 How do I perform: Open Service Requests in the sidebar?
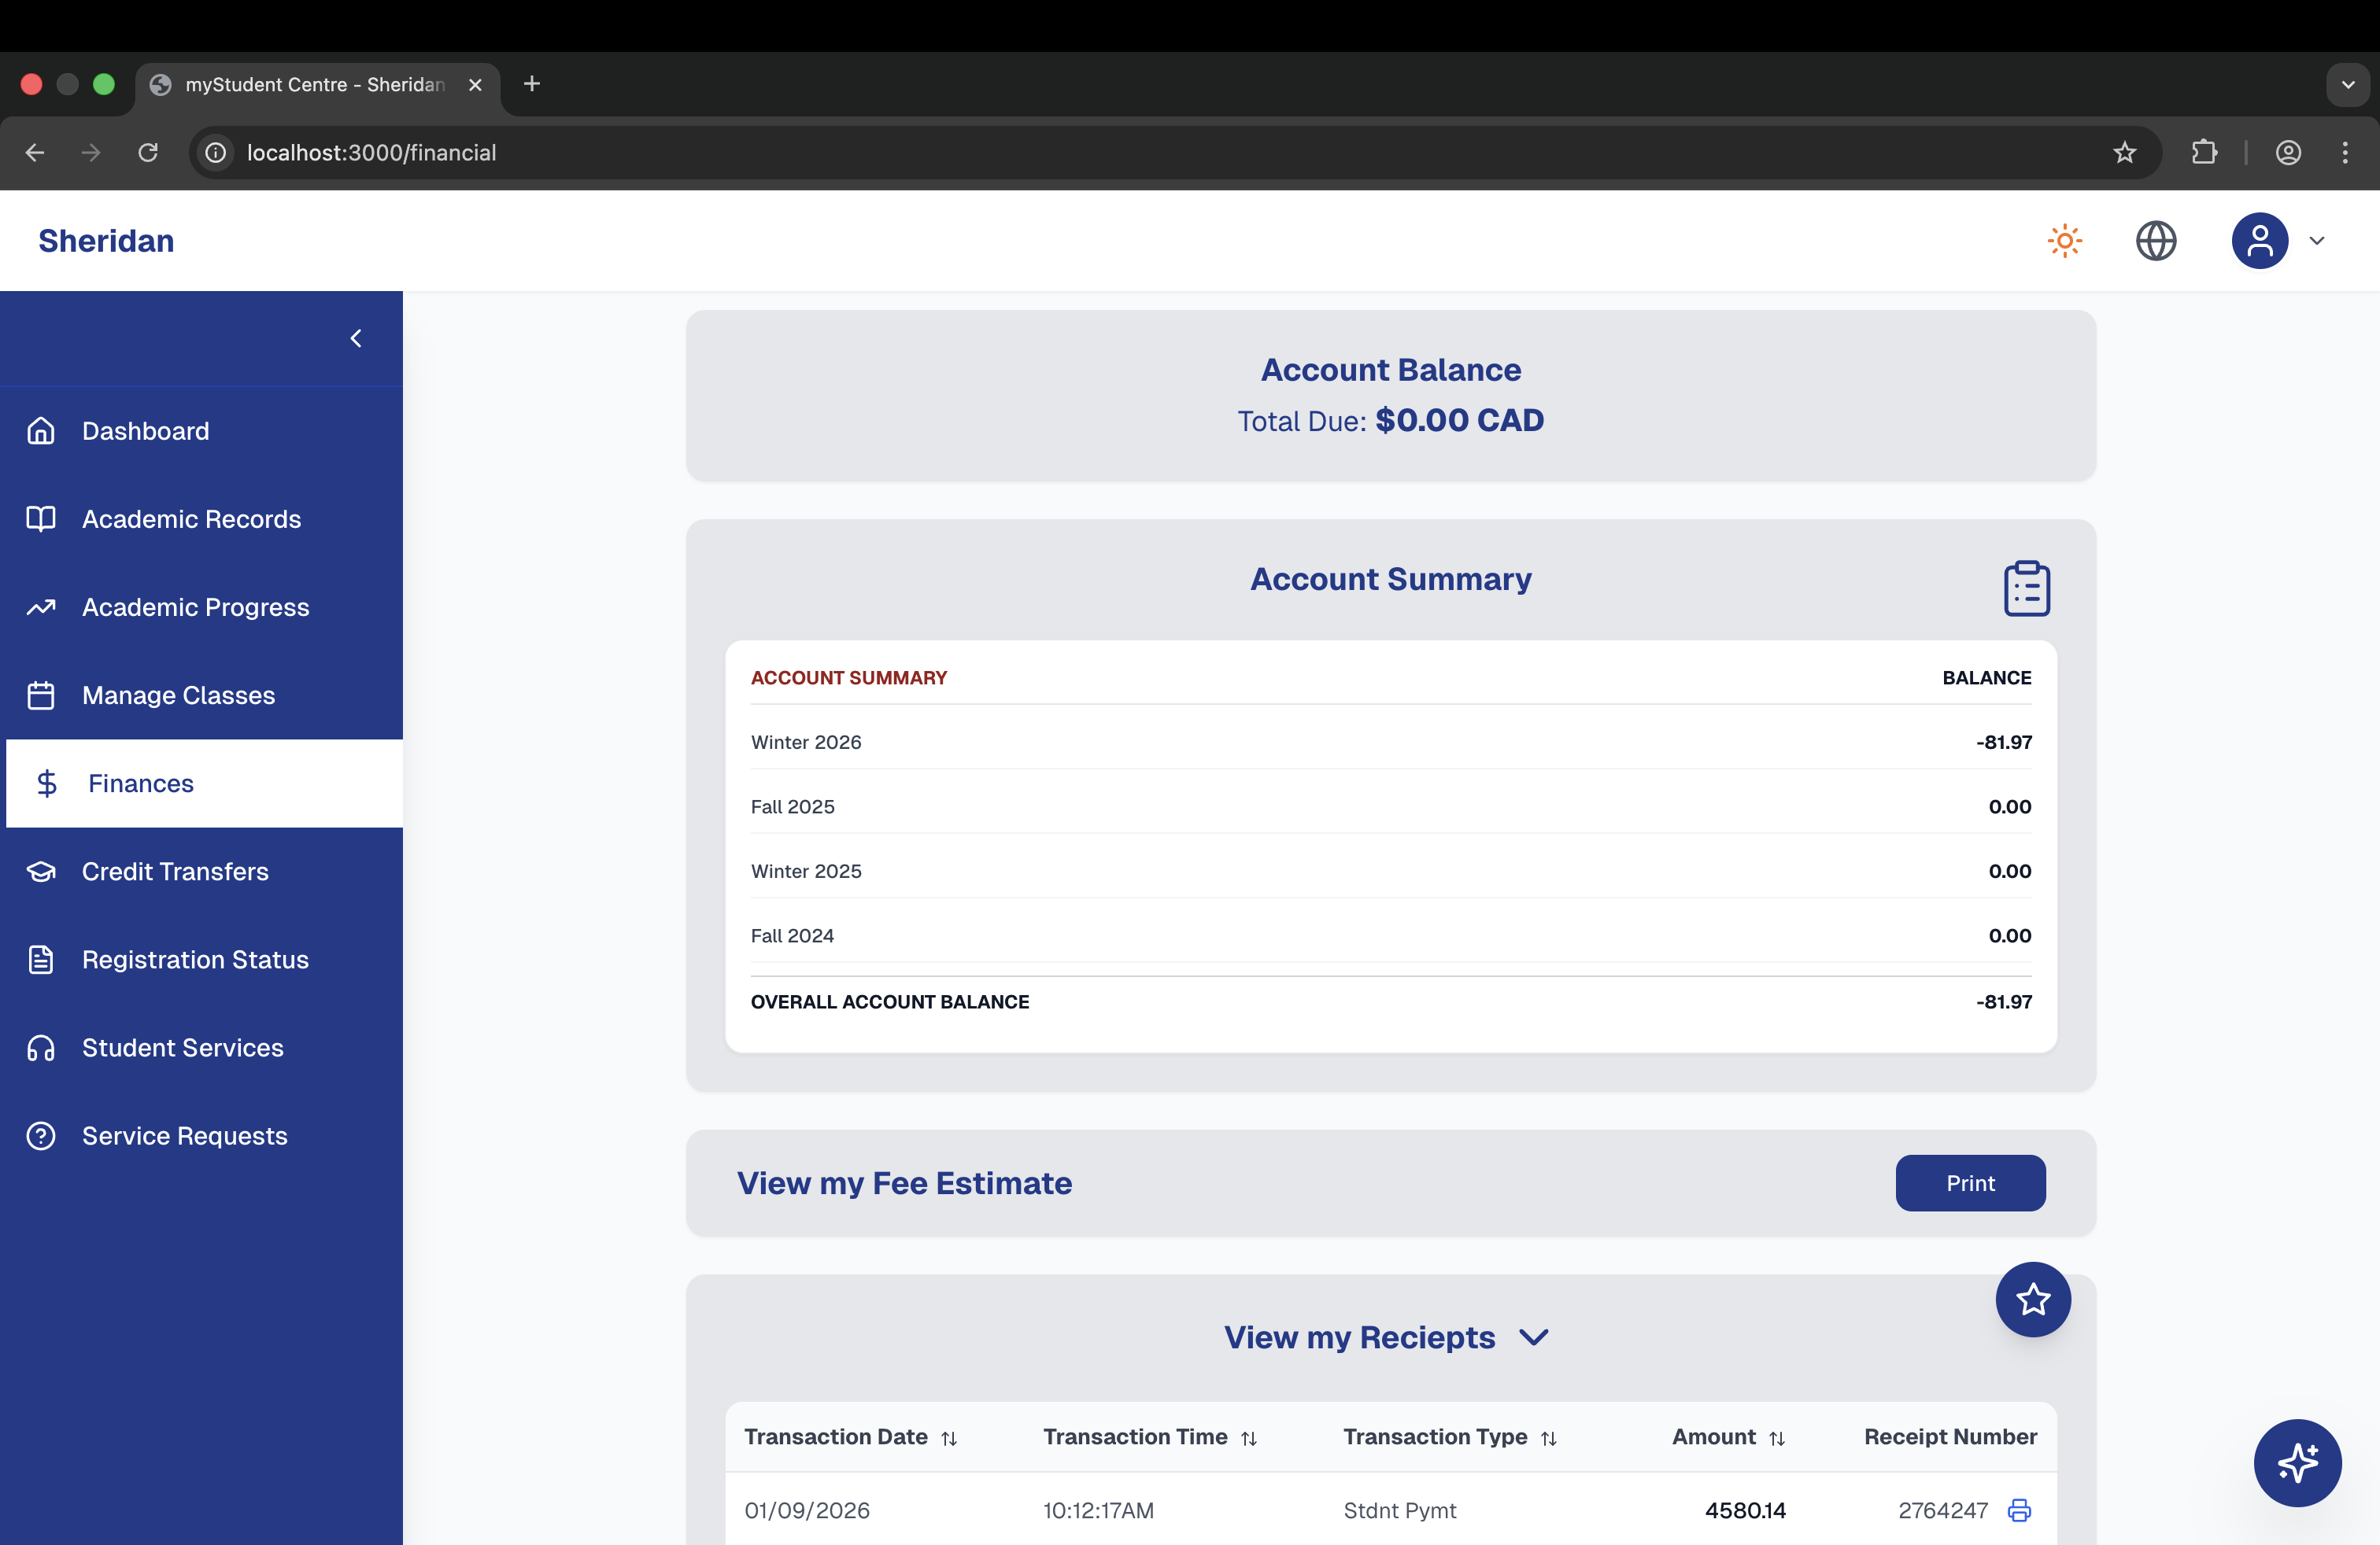pos(184,1135)
